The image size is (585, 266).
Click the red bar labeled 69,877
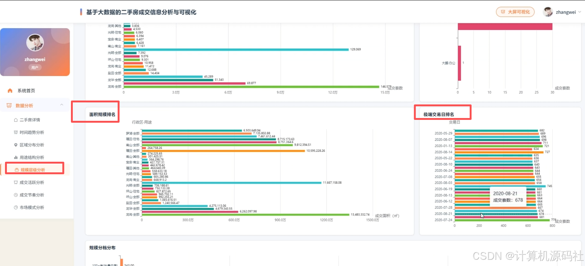coord(185,83)
